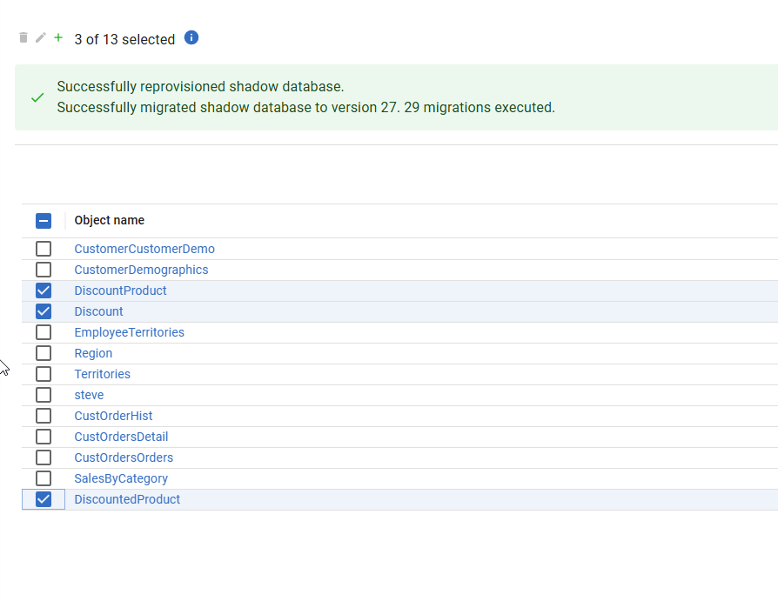Open the SalesByCategory link
The height and width of the screenshot is (601, 778).
pyautogui.click(x=121, y=478)
